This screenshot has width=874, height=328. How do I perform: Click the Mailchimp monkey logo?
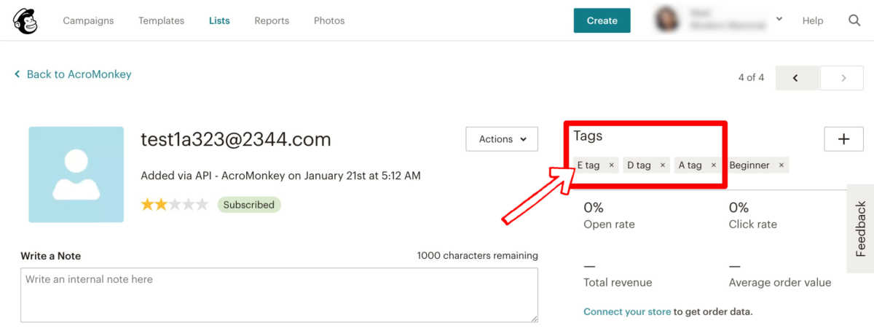[25, 20]
